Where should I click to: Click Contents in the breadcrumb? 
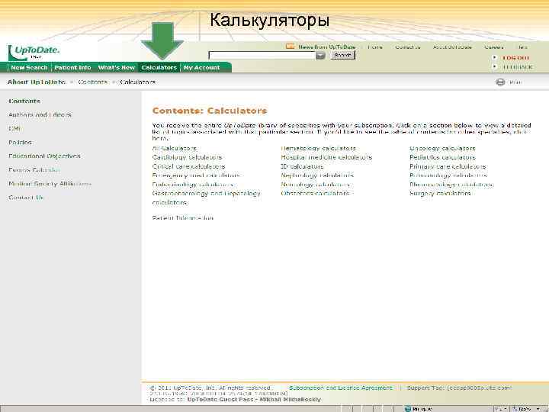[92, 82]
